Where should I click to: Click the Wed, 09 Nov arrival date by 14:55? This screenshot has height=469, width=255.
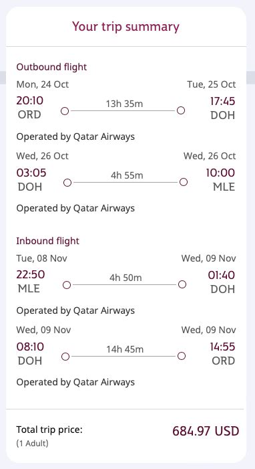click(x=208, y=330)
